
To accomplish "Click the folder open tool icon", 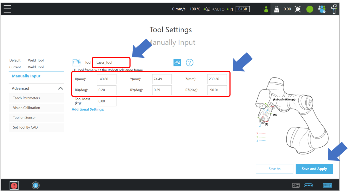I will pyautogui.click(x=76, y=63).
